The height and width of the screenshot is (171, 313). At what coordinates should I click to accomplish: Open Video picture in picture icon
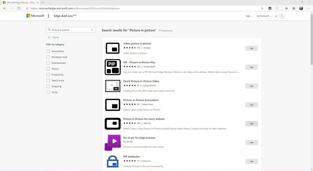tap(112, 48)
